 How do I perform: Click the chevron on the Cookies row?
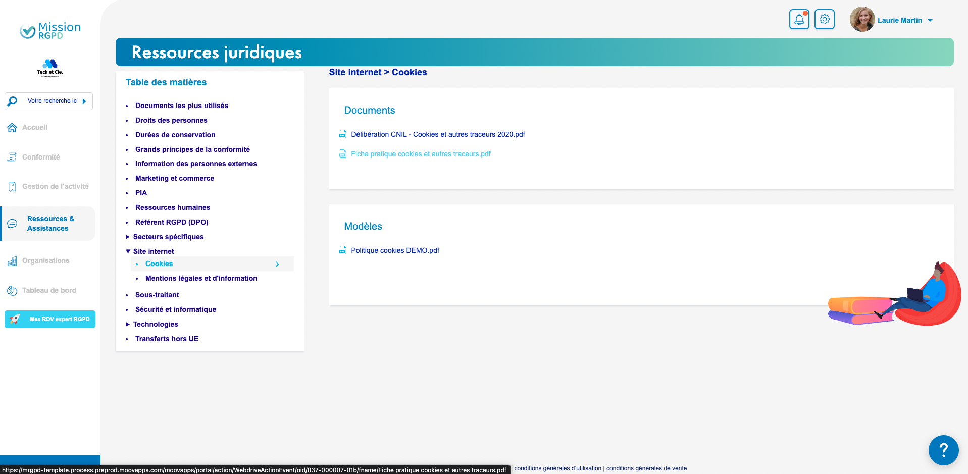point(277,264)
